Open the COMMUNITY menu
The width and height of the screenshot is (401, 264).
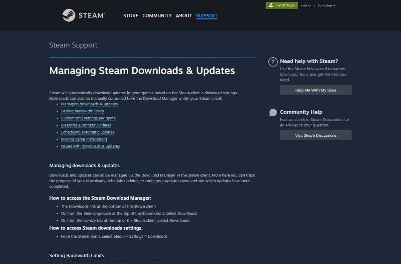coord(157,16)
